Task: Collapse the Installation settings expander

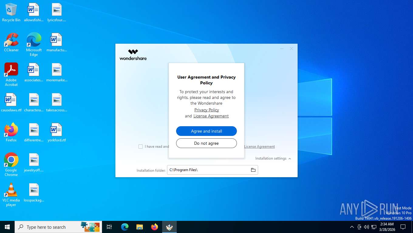Action: tap(273, 158)
